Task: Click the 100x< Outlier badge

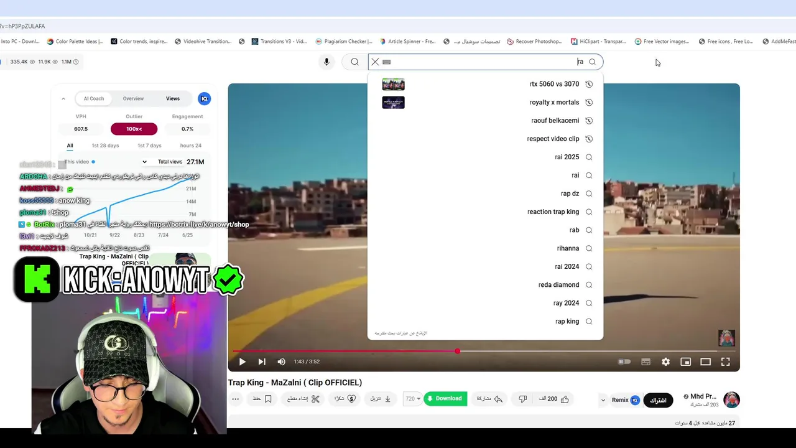Action: (x=134, y=129)
